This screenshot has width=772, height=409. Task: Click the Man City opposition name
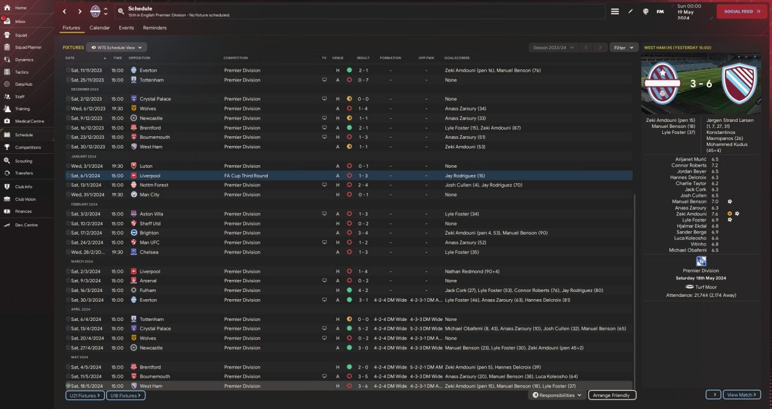[x=149, y=194]
